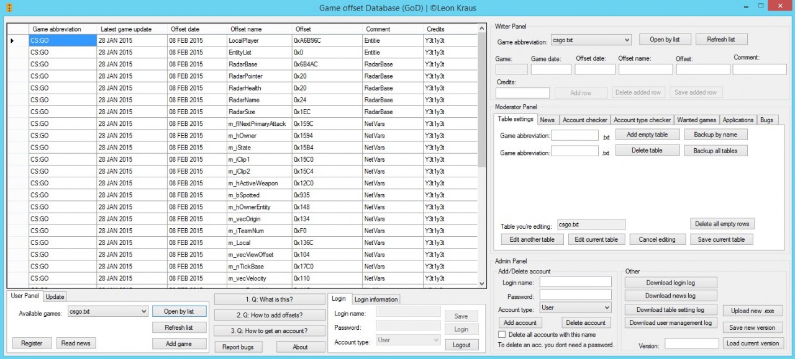Click the Logout button
The width and height of the screenshot is (795, 359).
[x=461, y=345]
